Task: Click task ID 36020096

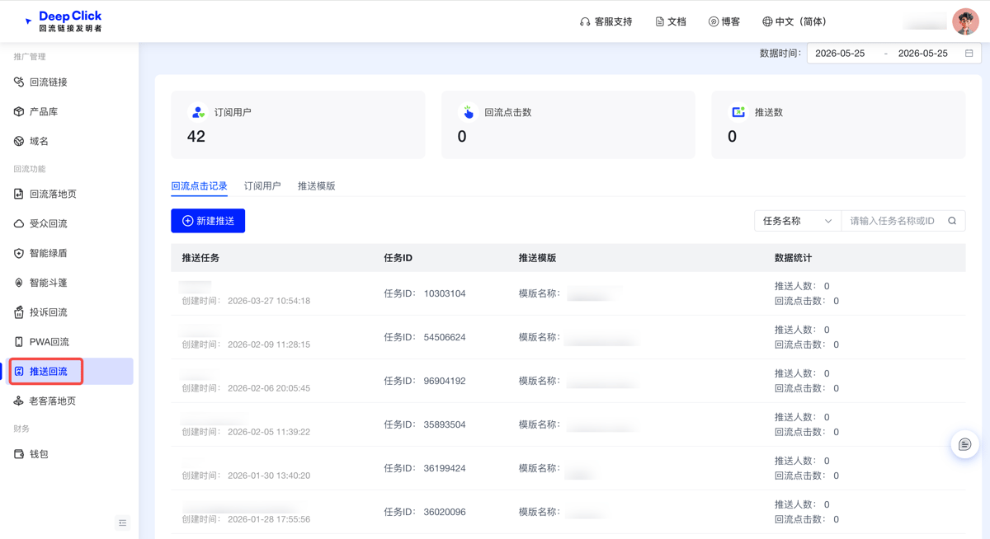Action: point(445,512)
